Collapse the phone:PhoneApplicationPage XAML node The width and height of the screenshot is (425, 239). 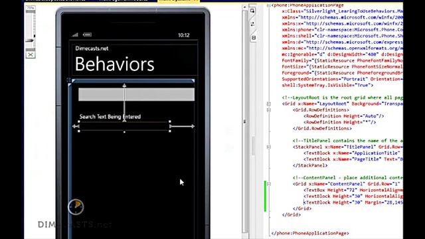[268, 5]
